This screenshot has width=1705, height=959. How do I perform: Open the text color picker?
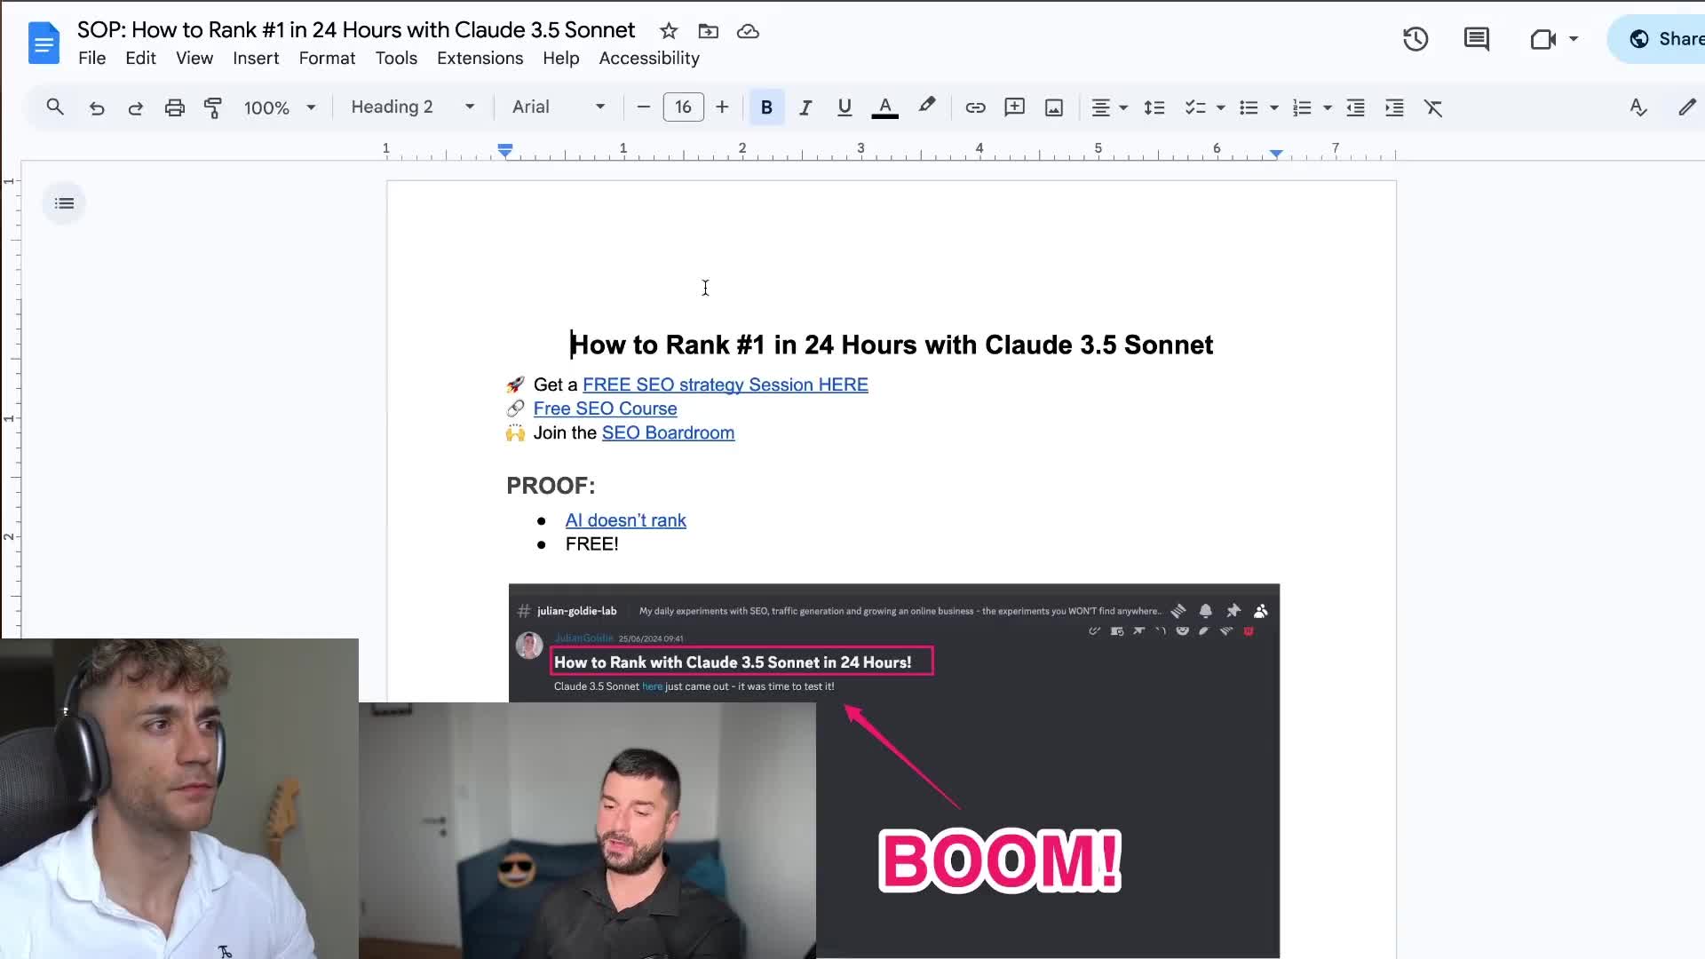pos(884,107)
